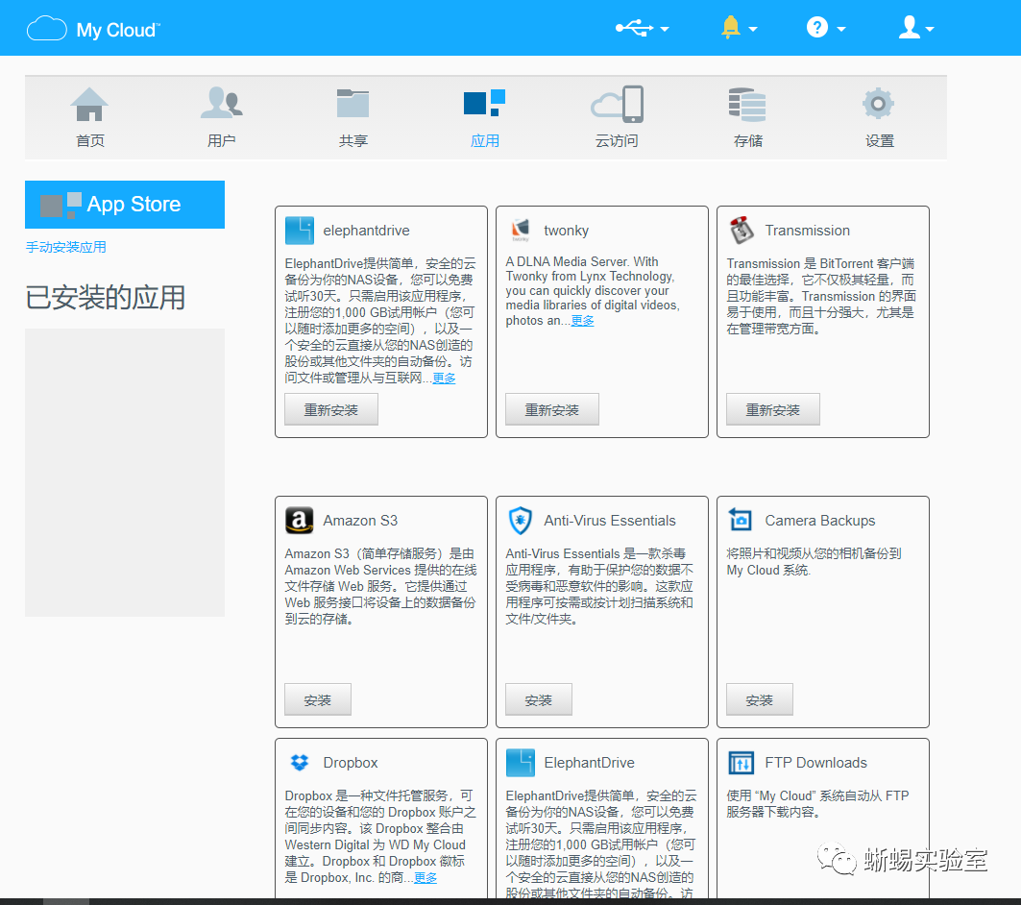1021x905 pixels.
Task: Click the empty installed apps list panel
Action: [x=125, y=473]
